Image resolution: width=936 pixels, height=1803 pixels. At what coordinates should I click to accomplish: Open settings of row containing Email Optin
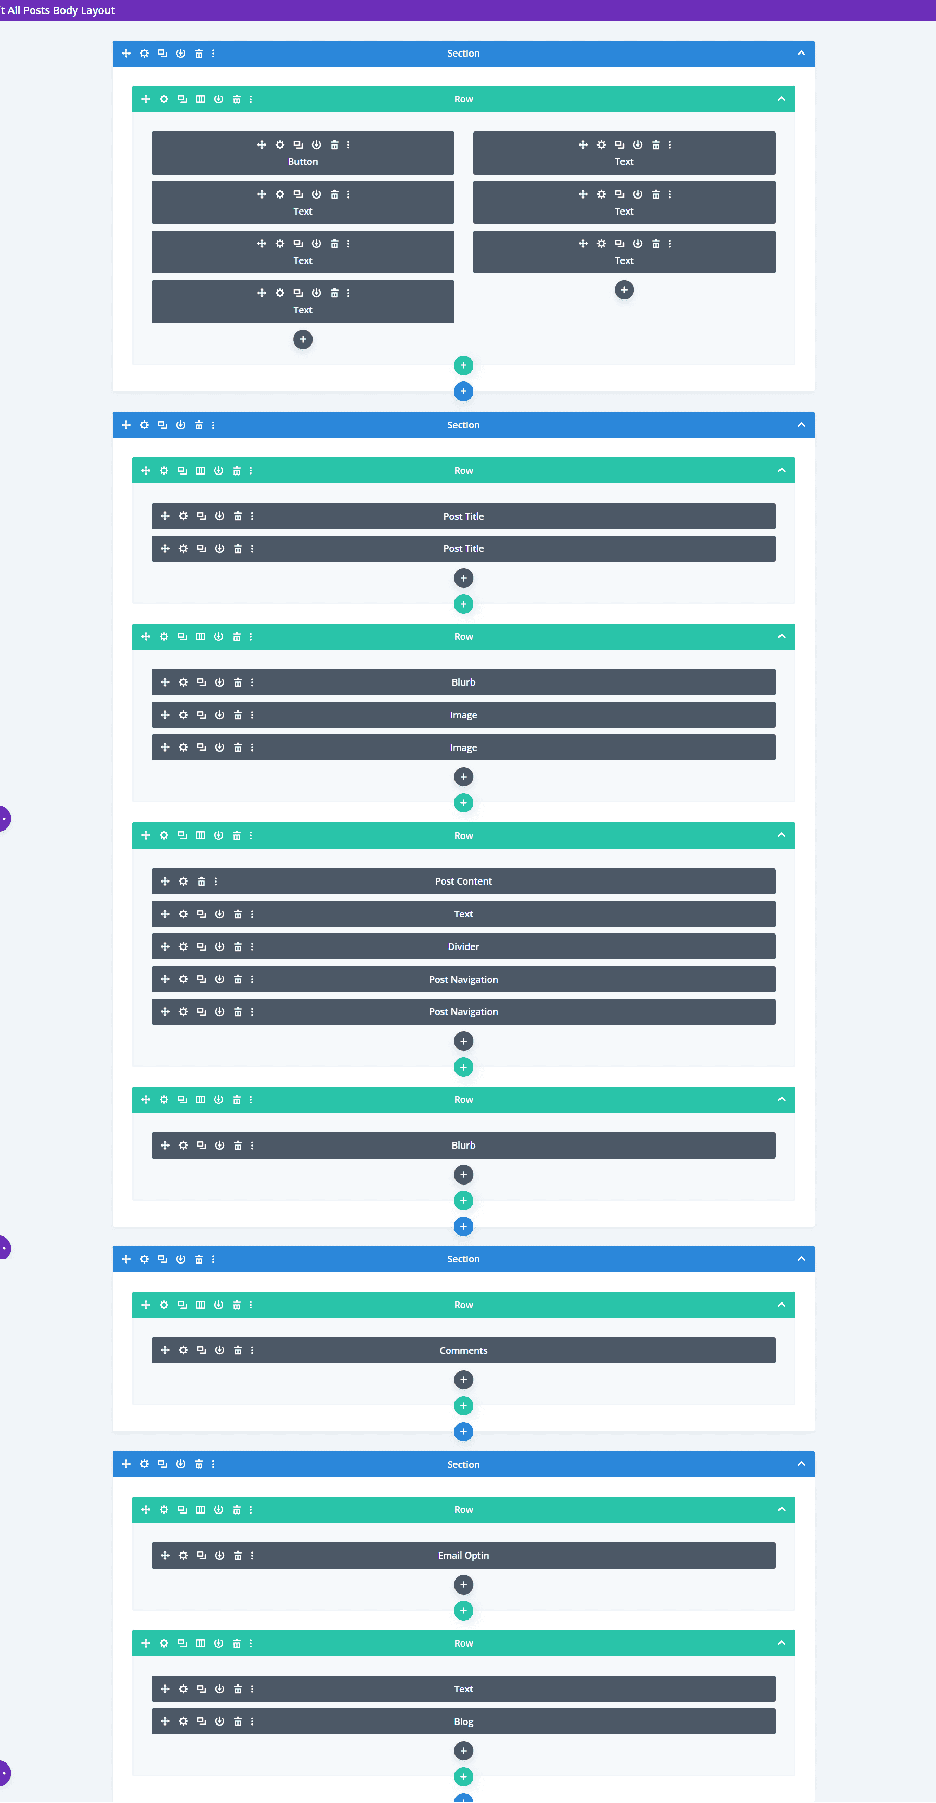pos(164,1510)
